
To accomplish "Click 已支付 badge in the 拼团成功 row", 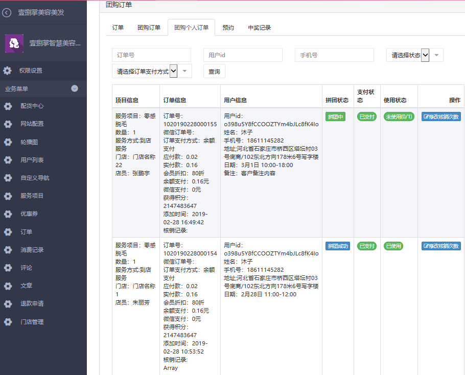I will [367, 246].
